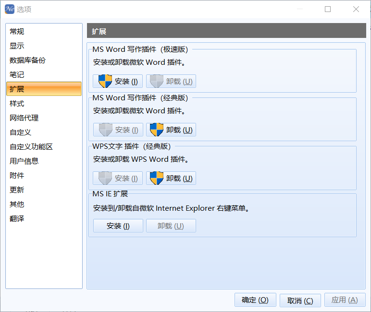This screenshot has width=371, height=312.
Task: Confirm with the 确定 (O) button
Action: click(x=255, y=300)
